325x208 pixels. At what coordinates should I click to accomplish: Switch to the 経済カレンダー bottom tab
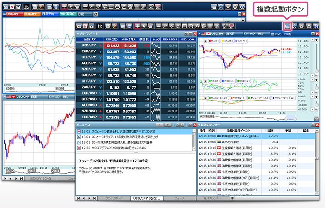click(212, 198)
